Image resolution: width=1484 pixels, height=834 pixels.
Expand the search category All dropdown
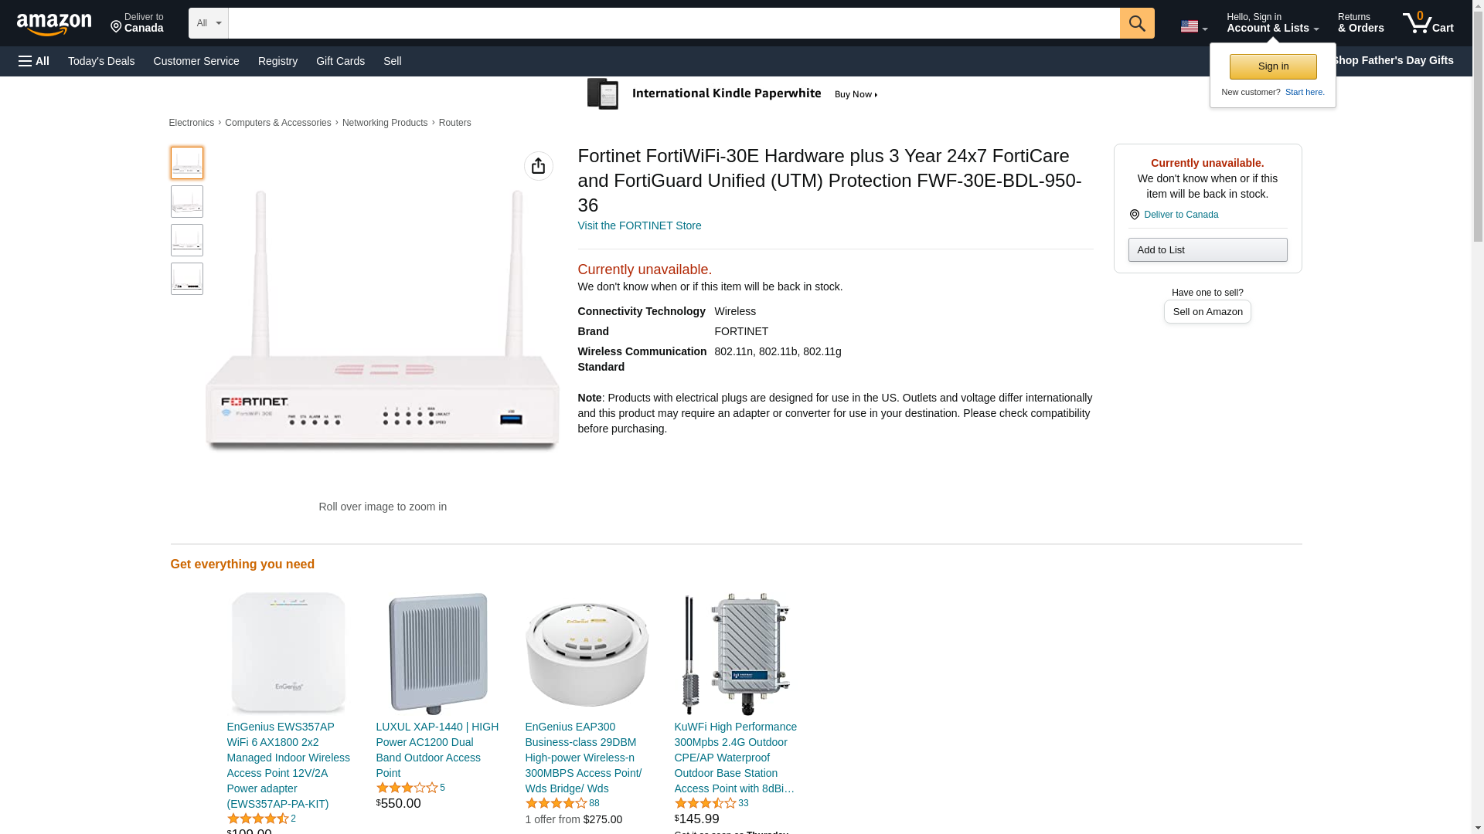(x=208, y=23)
